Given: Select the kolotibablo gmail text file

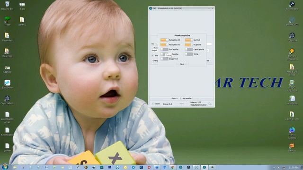Looking at the screenshot, I should click(x=7, y=117).
